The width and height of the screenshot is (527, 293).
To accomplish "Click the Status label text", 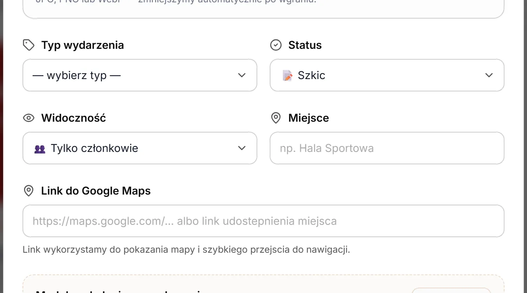I will (305, 45).
